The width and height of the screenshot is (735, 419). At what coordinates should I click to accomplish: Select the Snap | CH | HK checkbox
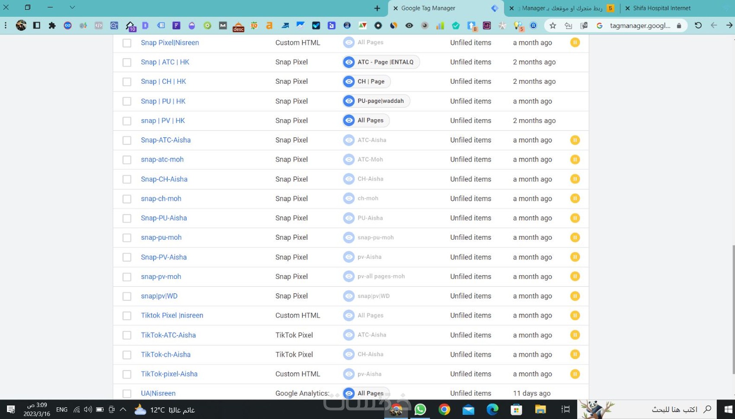pos(127,82)
